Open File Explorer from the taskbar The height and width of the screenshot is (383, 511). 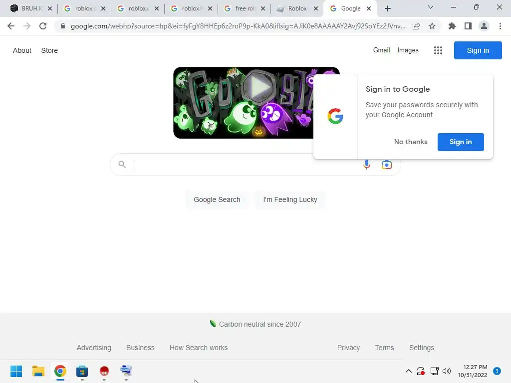38,371
